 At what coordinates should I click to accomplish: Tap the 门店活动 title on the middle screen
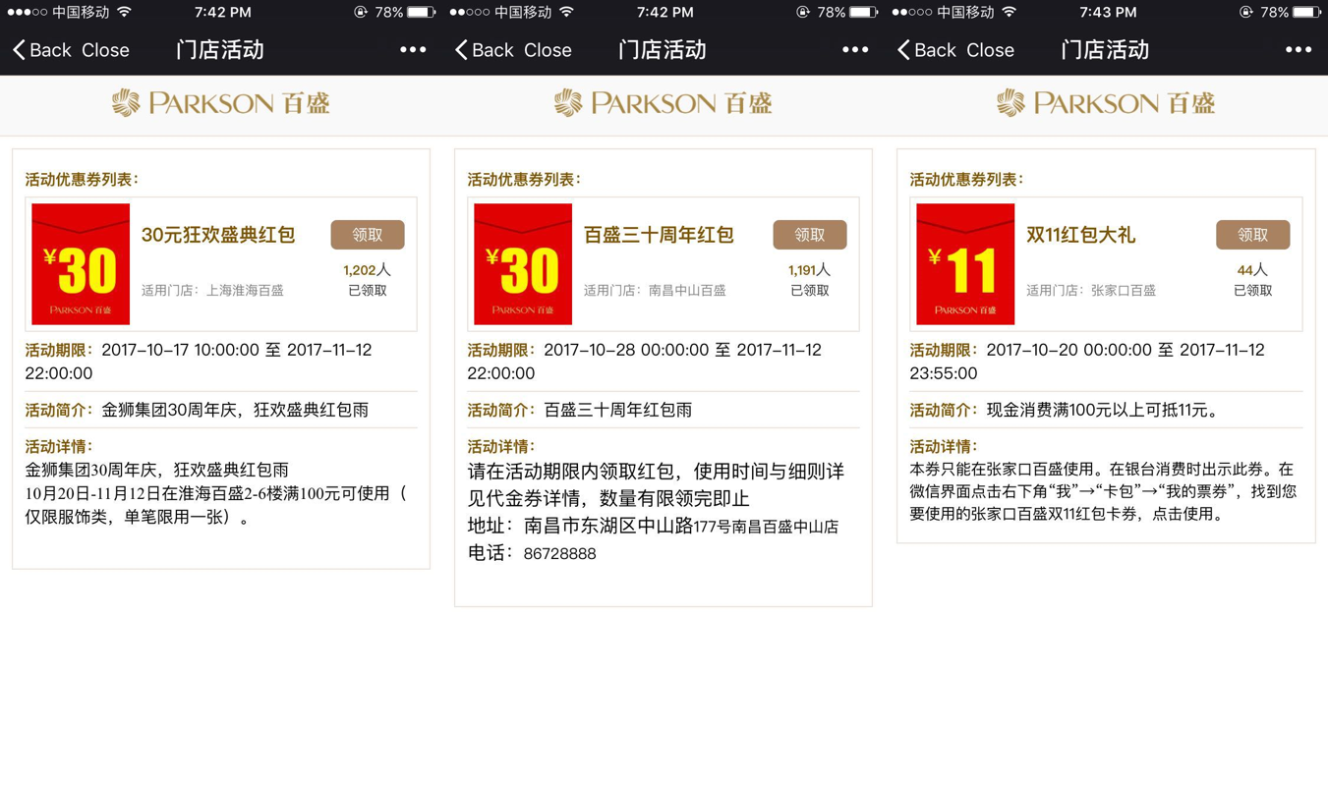pyautogui.click(x=663, y=50)
